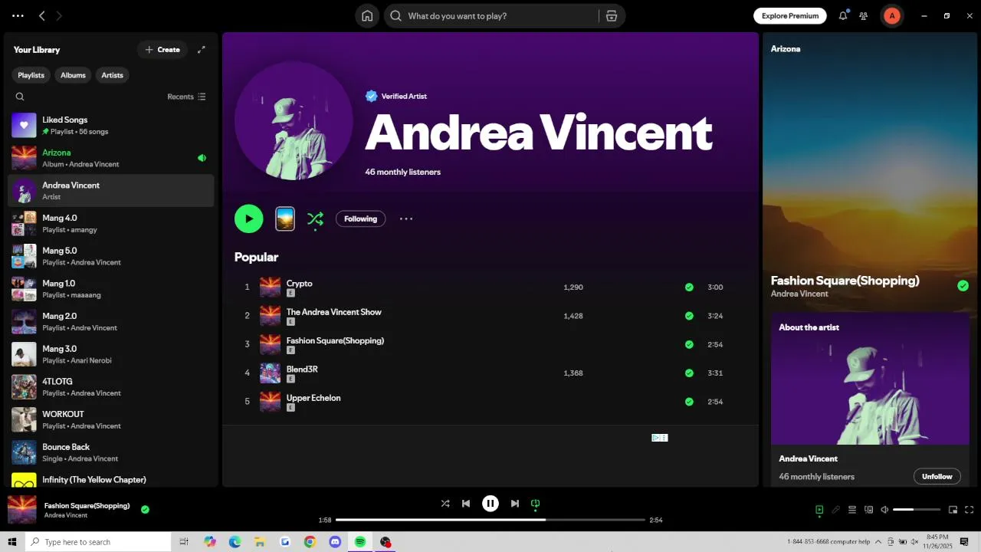Open Andrea Vincent link under now-playing title
The height and width of the screenshot is (552, 981).
coord(799,294)
